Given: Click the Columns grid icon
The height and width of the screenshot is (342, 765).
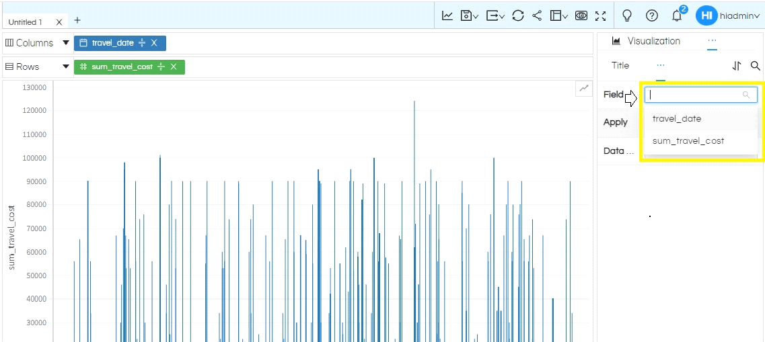Looking at the screenshot, I should point(9,43).
